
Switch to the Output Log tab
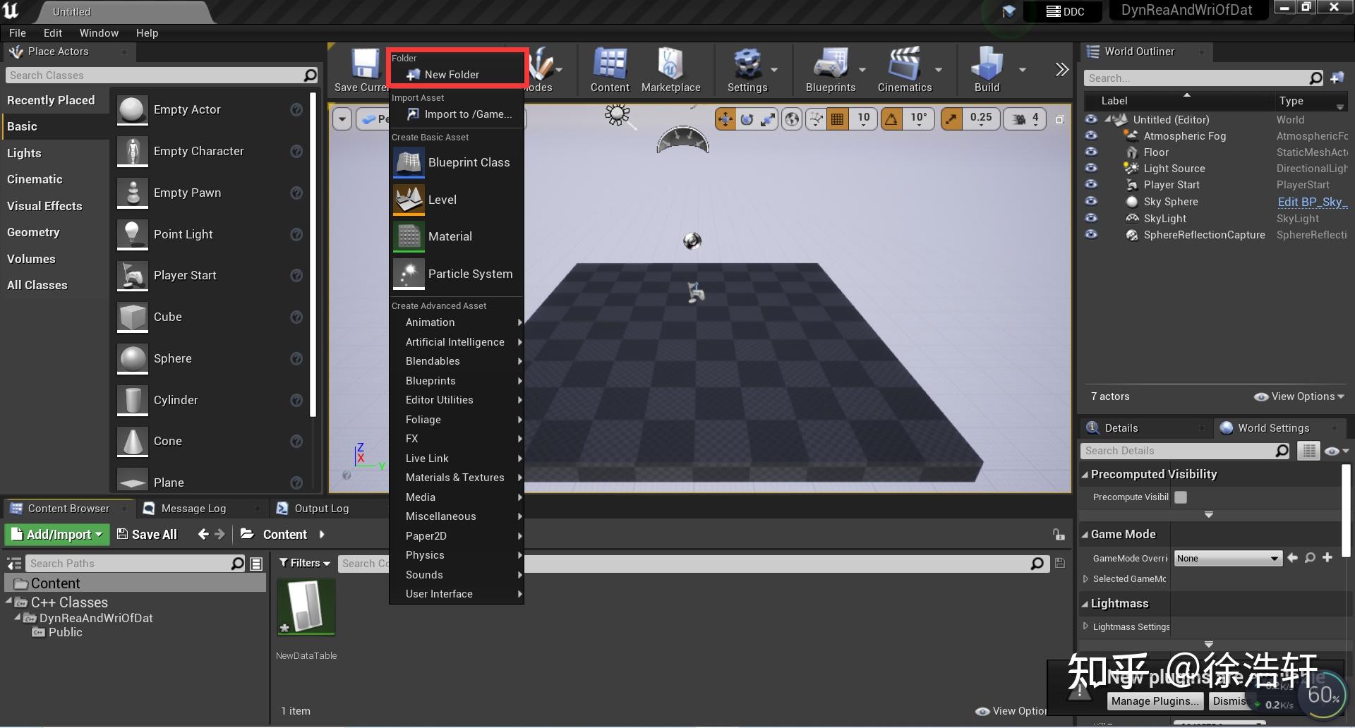point(313,508)
